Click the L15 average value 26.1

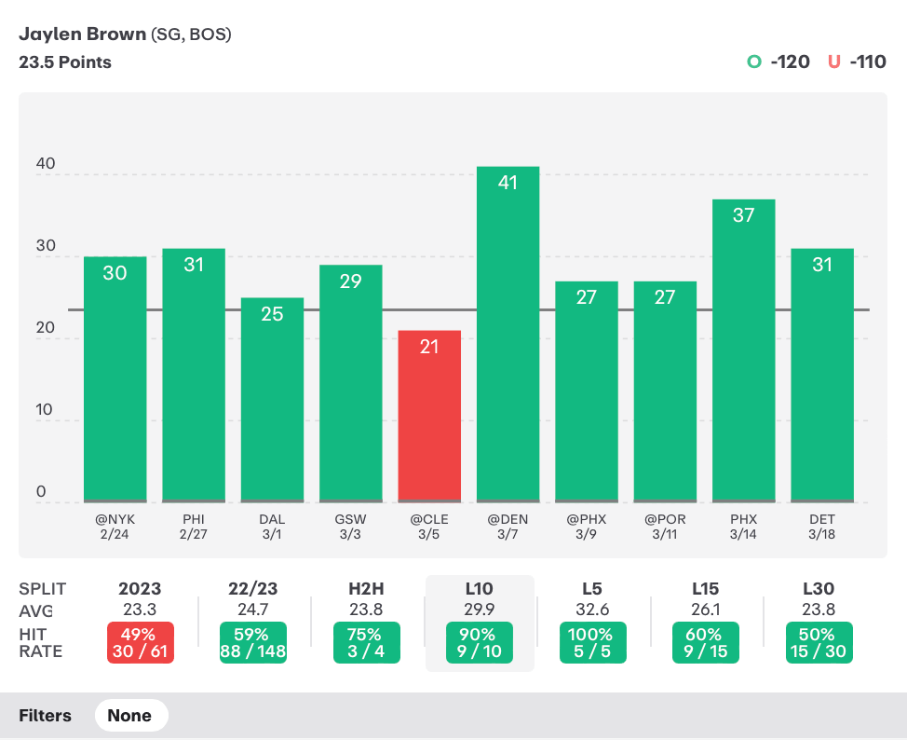coord(705,610)
